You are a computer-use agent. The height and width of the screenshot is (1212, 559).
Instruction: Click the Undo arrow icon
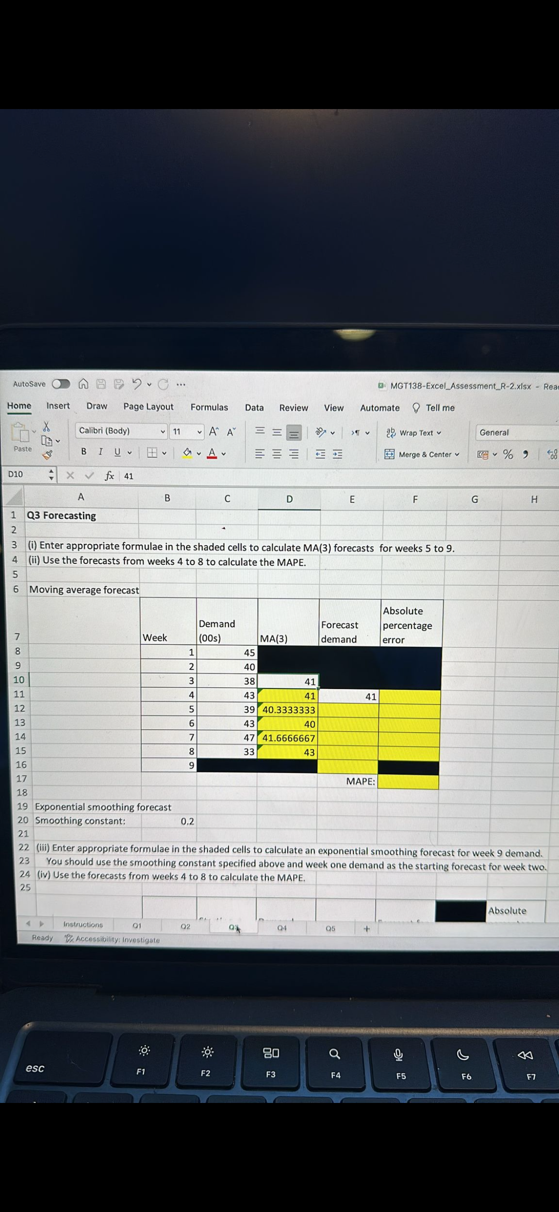(137, 384)
